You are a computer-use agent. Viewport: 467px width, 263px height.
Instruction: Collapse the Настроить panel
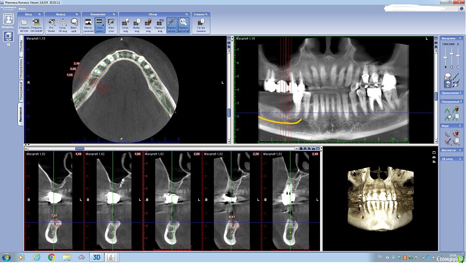[x=461, y=37]
